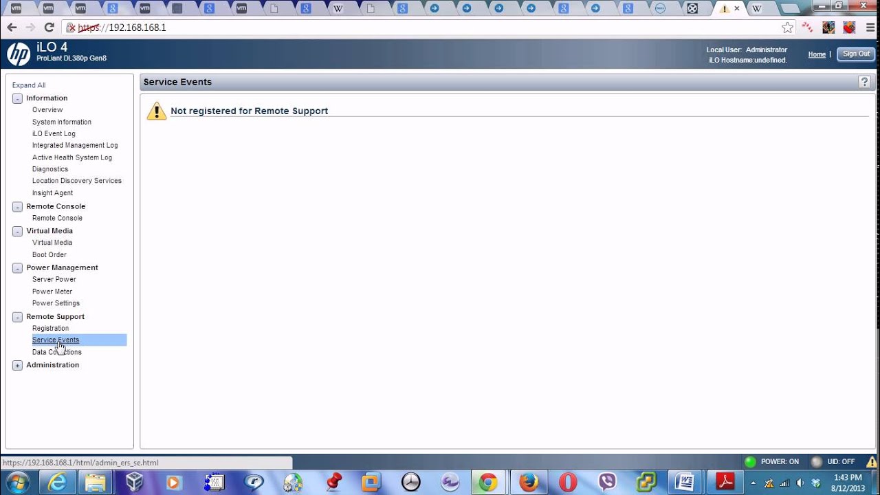Open Overview page
The width and height of the screenshot is (880, 495).
coord(47,110)
